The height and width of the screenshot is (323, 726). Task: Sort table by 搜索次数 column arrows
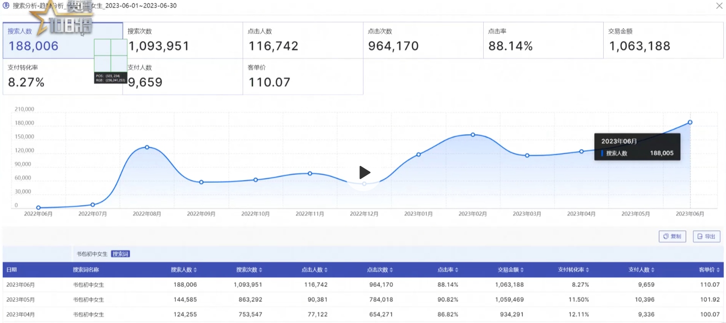261,270
